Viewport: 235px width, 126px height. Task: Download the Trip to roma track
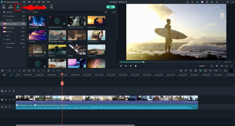click(103, 52)
